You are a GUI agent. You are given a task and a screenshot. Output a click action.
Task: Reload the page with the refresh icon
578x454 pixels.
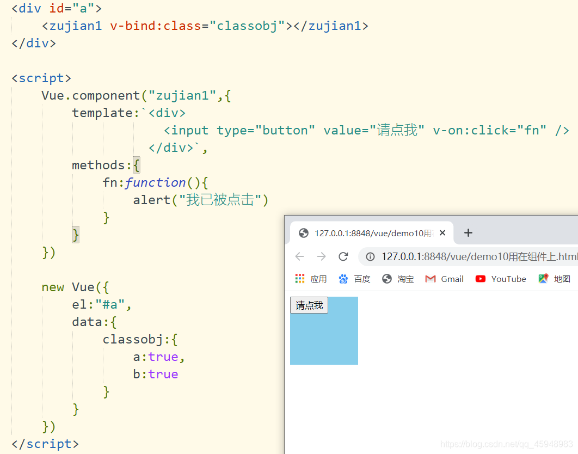pyautogui.click(x=343, y=256)
